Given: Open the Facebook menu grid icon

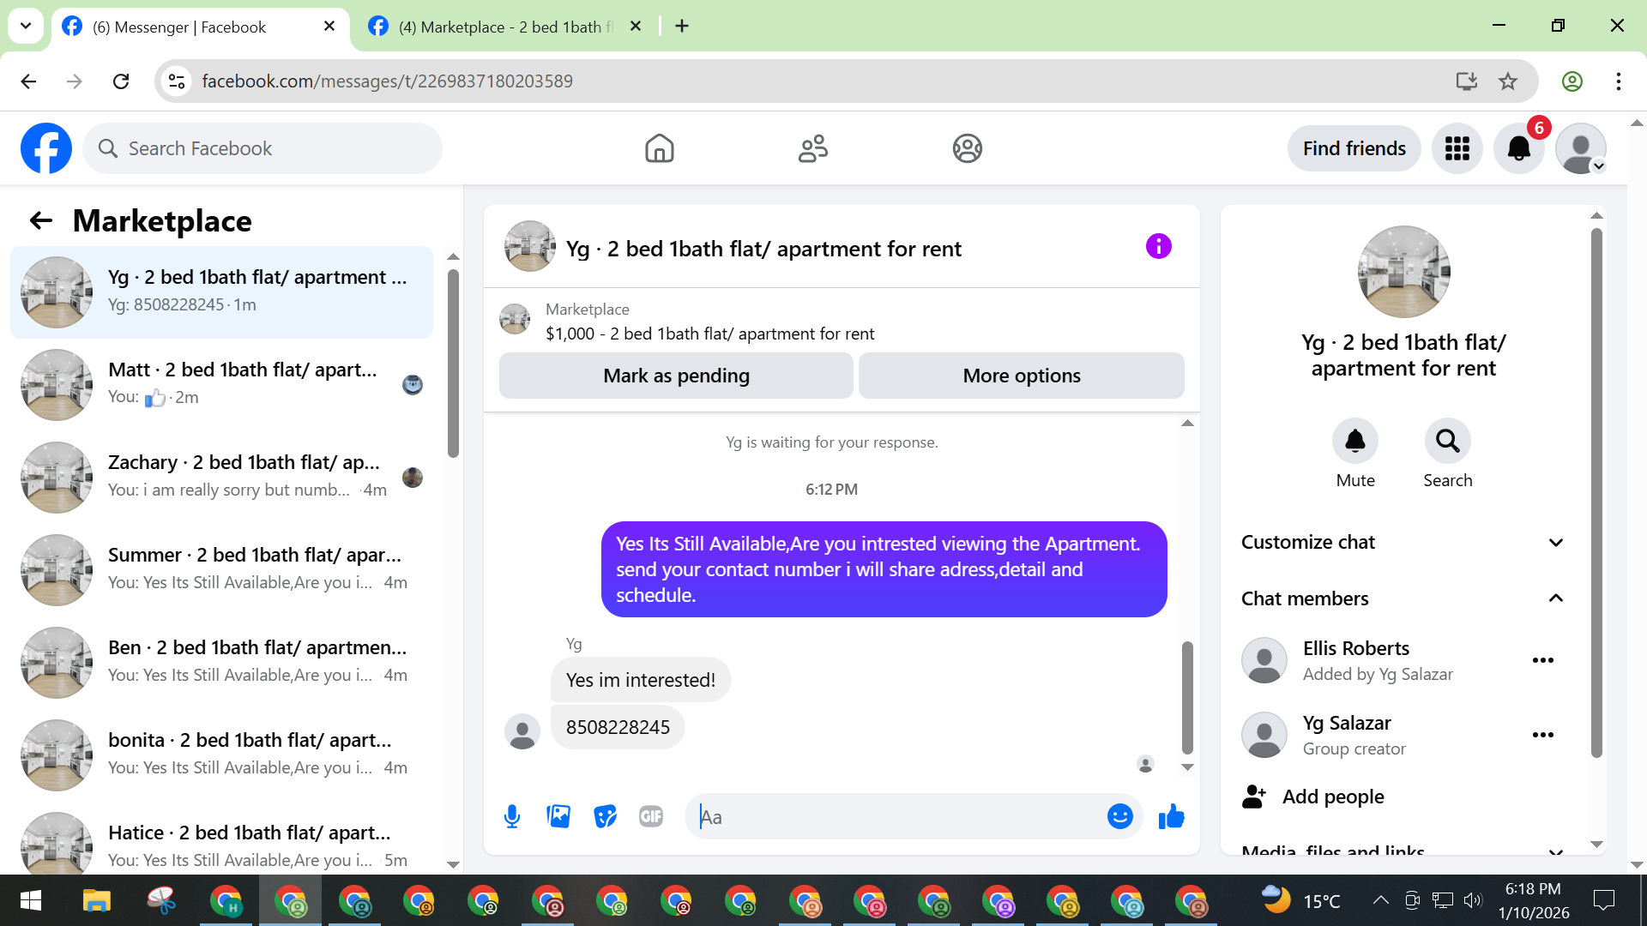Looking at the screenshot, I should 1457,148.
